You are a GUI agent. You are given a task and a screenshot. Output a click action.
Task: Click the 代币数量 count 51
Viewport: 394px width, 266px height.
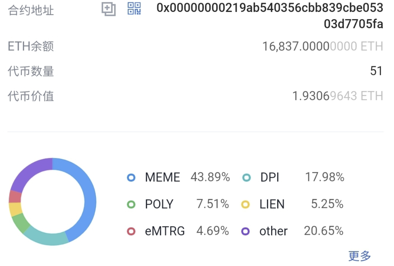pyautogui.click(x=376, y=71)
